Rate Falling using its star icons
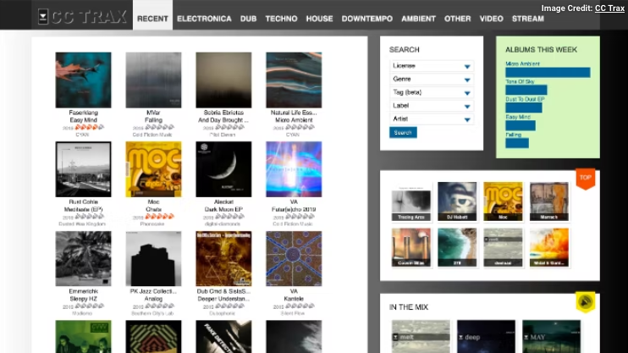628x353 pixels. pos(159,128)
